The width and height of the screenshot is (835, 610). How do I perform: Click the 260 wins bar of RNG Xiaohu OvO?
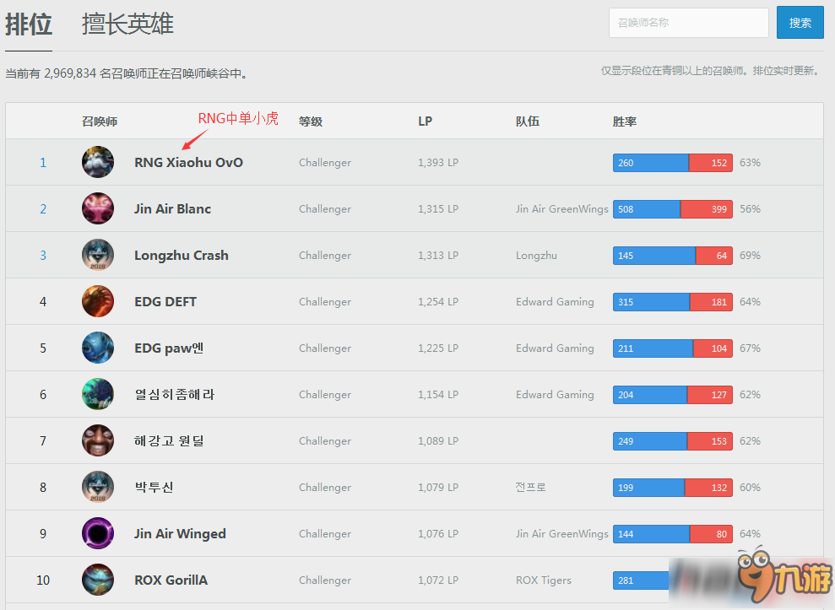point(651,162)
